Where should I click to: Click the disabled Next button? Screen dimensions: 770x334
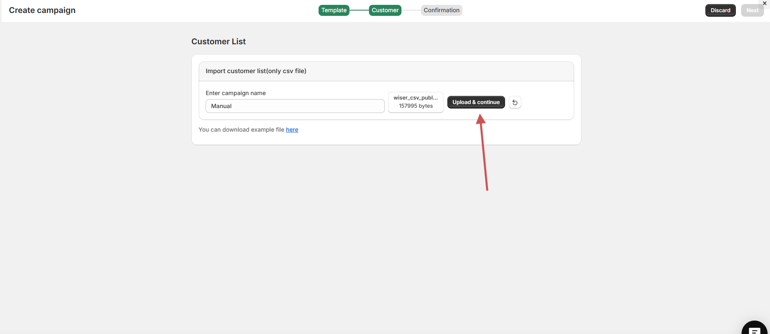point(752,11)
